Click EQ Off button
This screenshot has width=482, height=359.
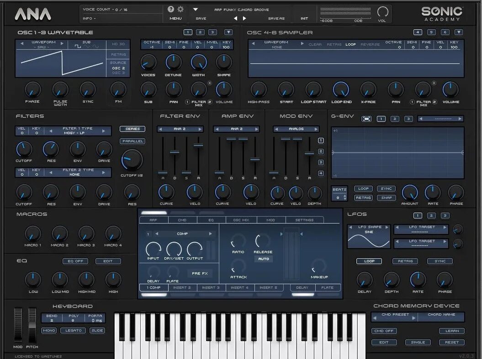pyautogui.click(x=76, y=261)
